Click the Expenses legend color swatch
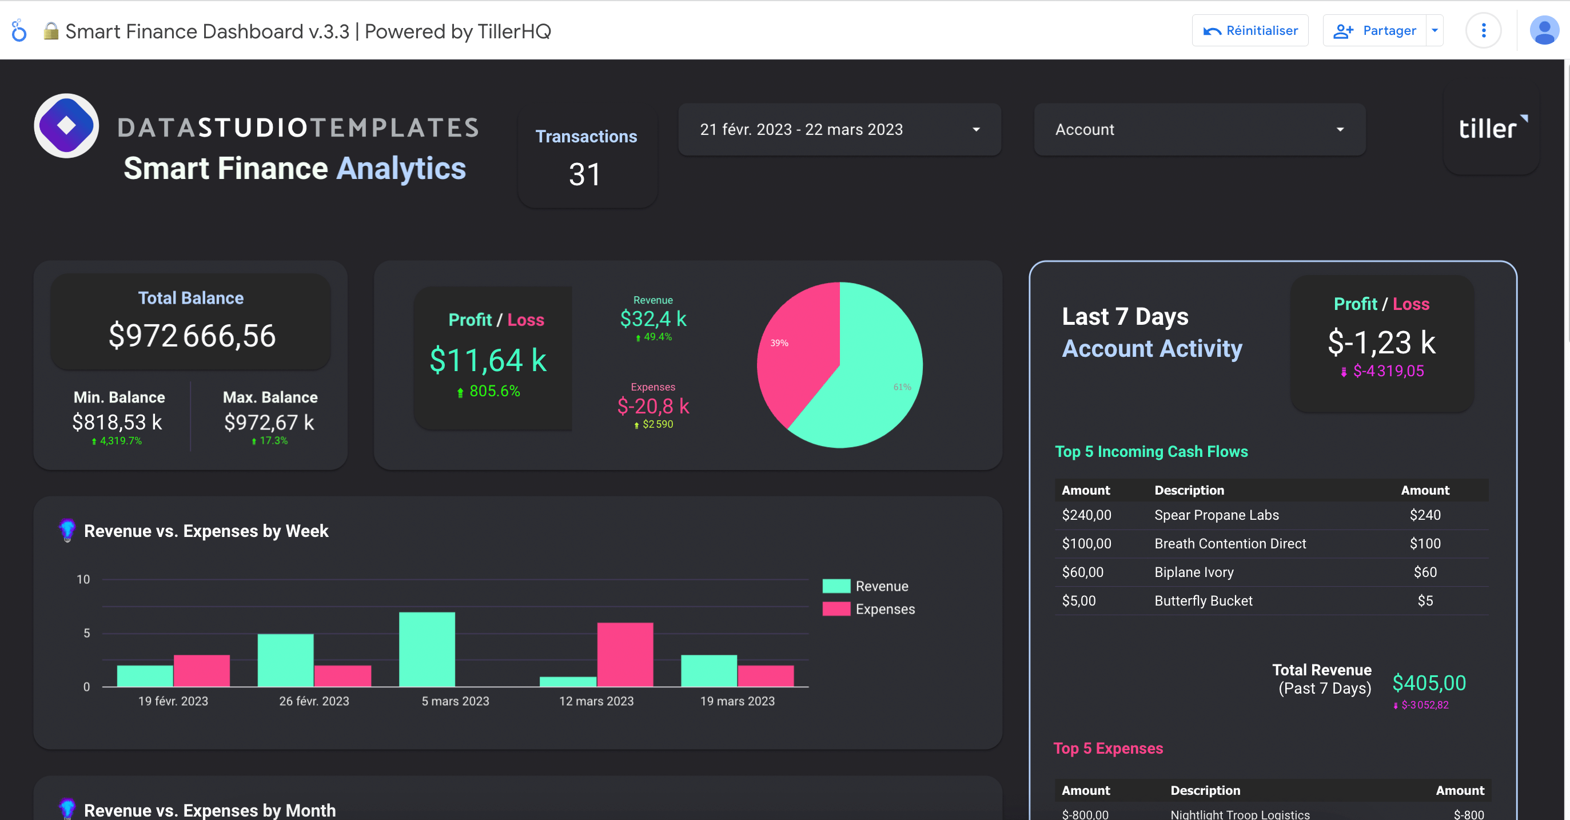 pyautogui.click(x=836, y=608)
